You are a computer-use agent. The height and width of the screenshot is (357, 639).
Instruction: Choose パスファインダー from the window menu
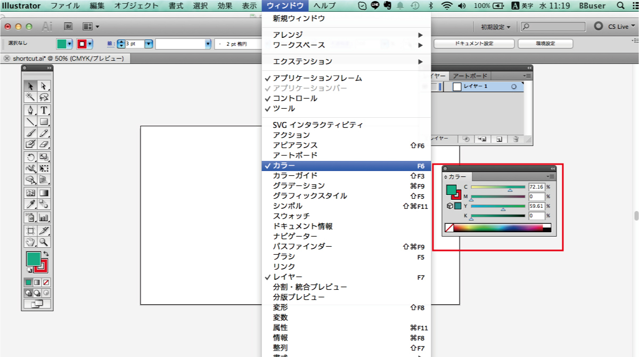point(346,247)
